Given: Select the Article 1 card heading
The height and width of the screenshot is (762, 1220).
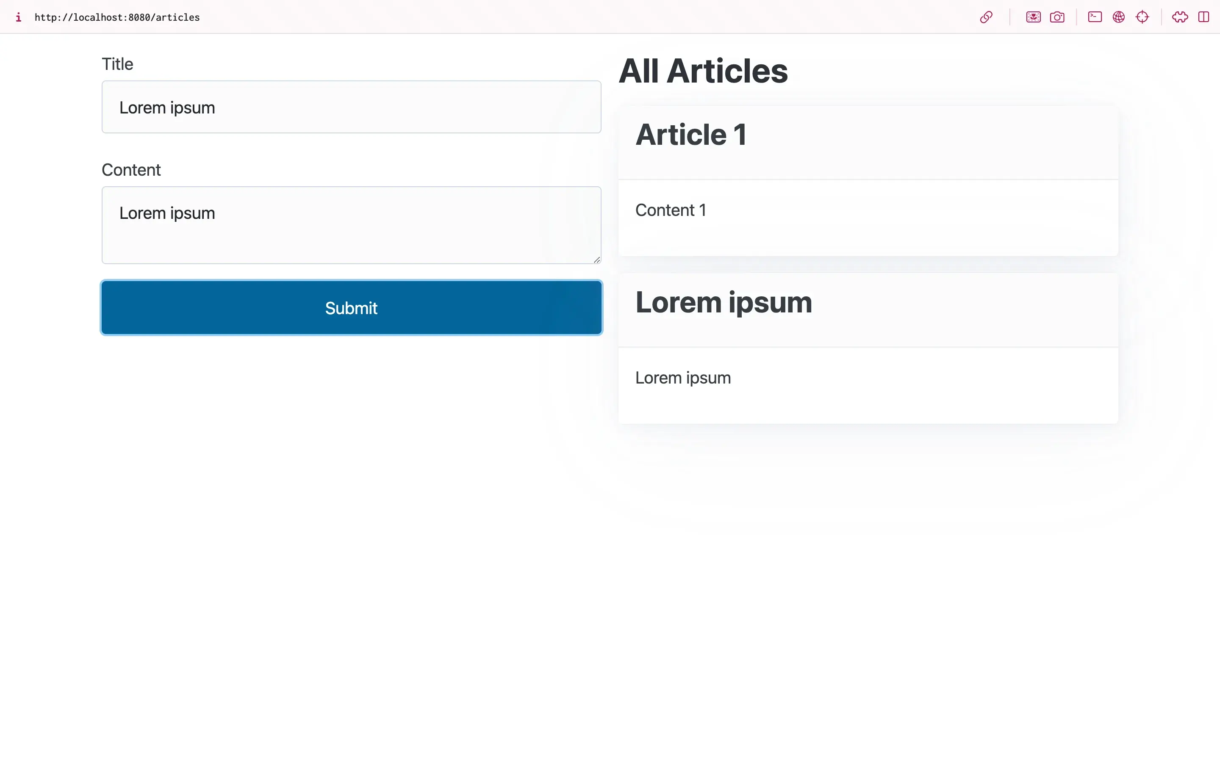Looking at the screenshot, I should [x=690, y=135].
